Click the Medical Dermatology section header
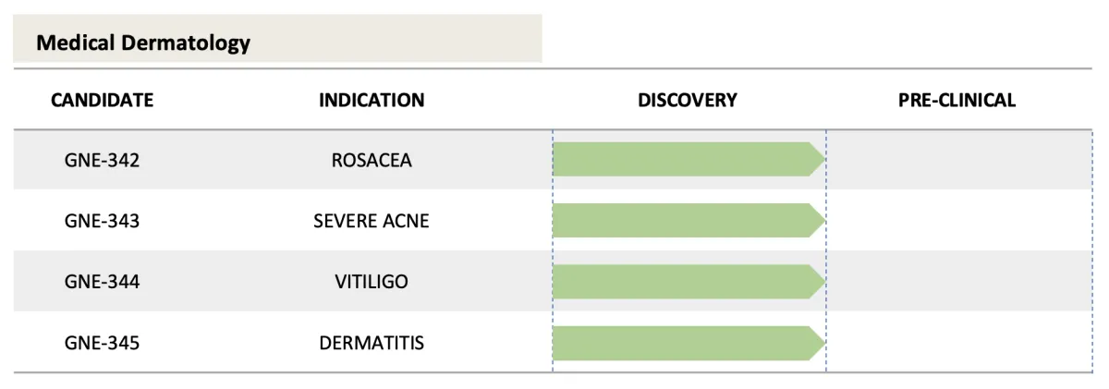The width and height of the screenshot is (1109, 389). (x=143, y=43)
